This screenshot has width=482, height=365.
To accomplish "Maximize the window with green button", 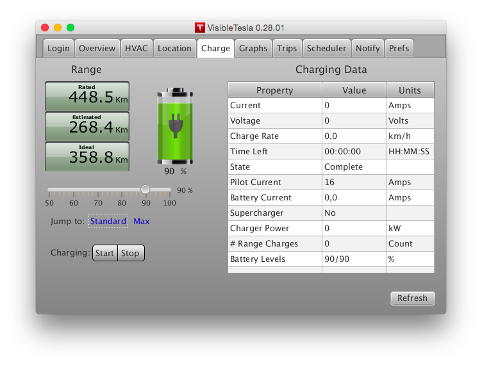I will coord(71,28).
